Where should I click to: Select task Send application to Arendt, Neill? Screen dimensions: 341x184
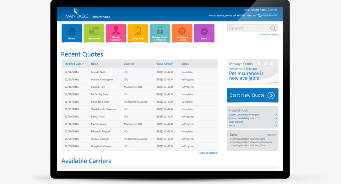[247, 139]
